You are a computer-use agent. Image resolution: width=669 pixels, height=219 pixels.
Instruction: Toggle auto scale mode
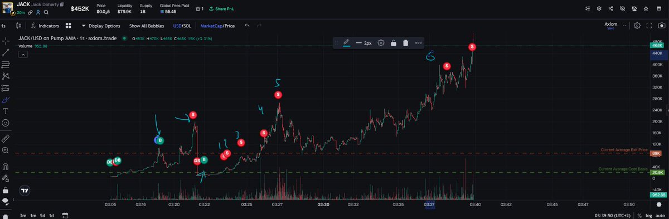660,215
